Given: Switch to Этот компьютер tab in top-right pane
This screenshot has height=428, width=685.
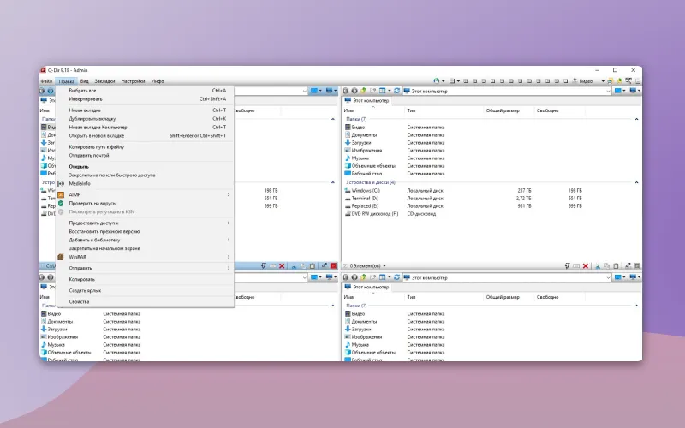Looking at the screenshot, I should point(370,100).
